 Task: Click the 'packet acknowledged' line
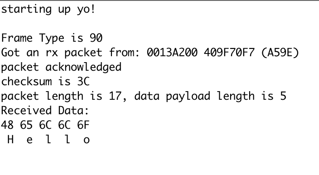click(x=61, y=67)
